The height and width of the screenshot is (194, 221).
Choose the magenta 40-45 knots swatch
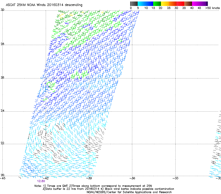(x=196, y=4)
